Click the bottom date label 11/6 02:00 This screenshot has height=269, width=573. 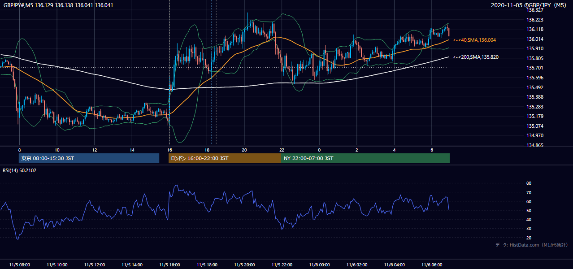coord(356,265)
